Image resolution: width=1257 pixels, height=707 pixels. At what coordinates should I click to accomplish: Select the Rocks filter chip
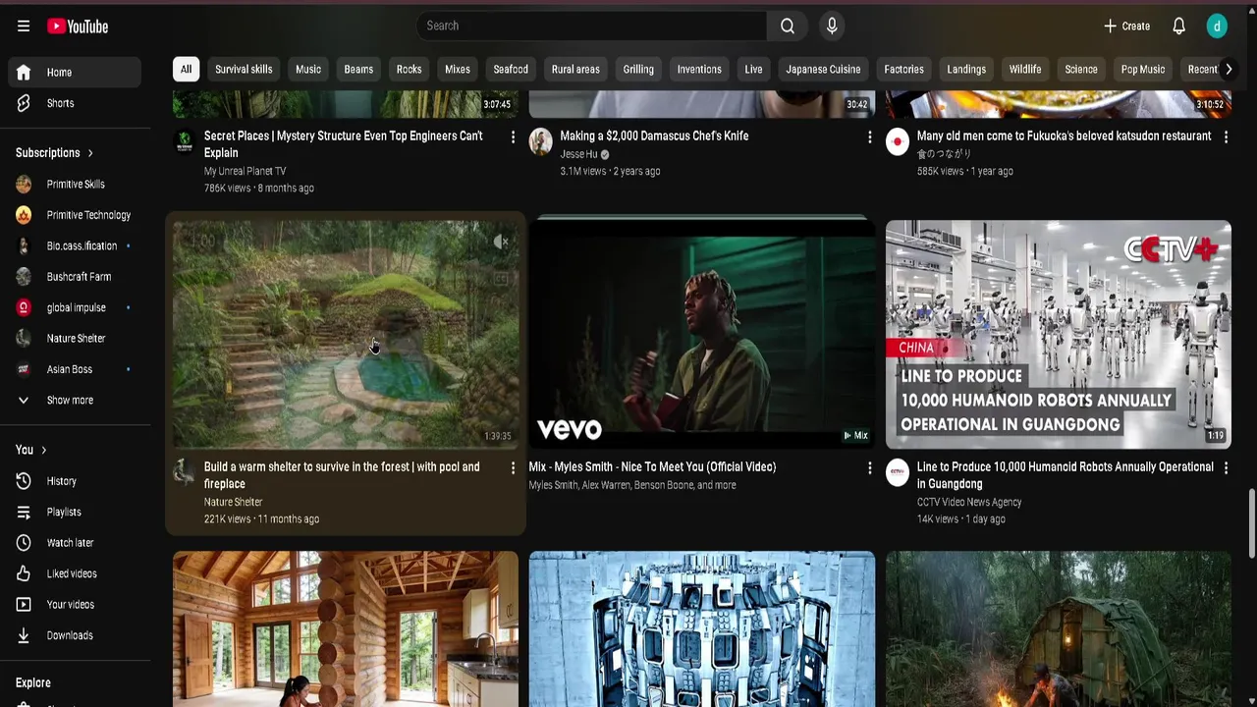409,70
